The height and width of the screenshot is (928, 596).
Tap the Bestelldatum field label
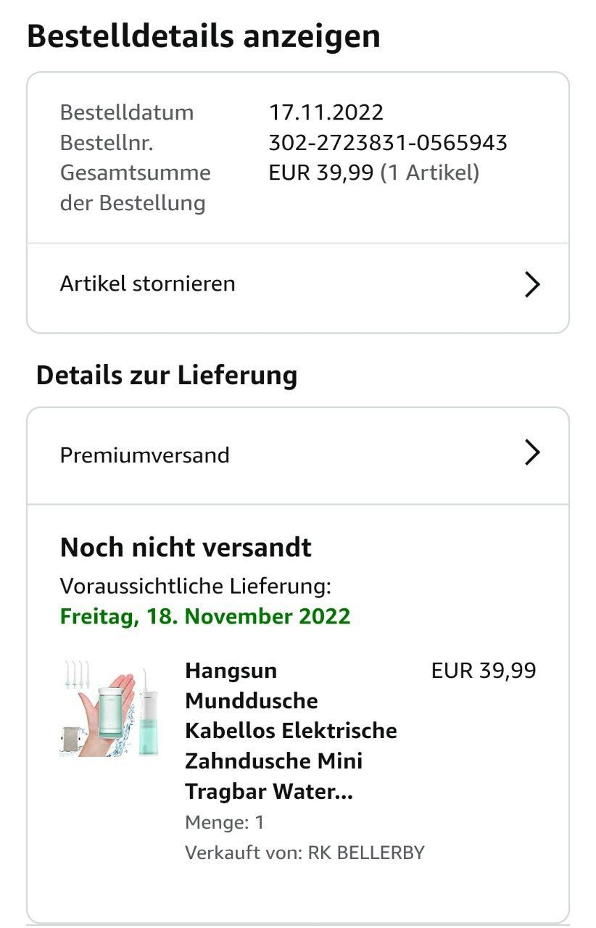click(x=127, y=112)
